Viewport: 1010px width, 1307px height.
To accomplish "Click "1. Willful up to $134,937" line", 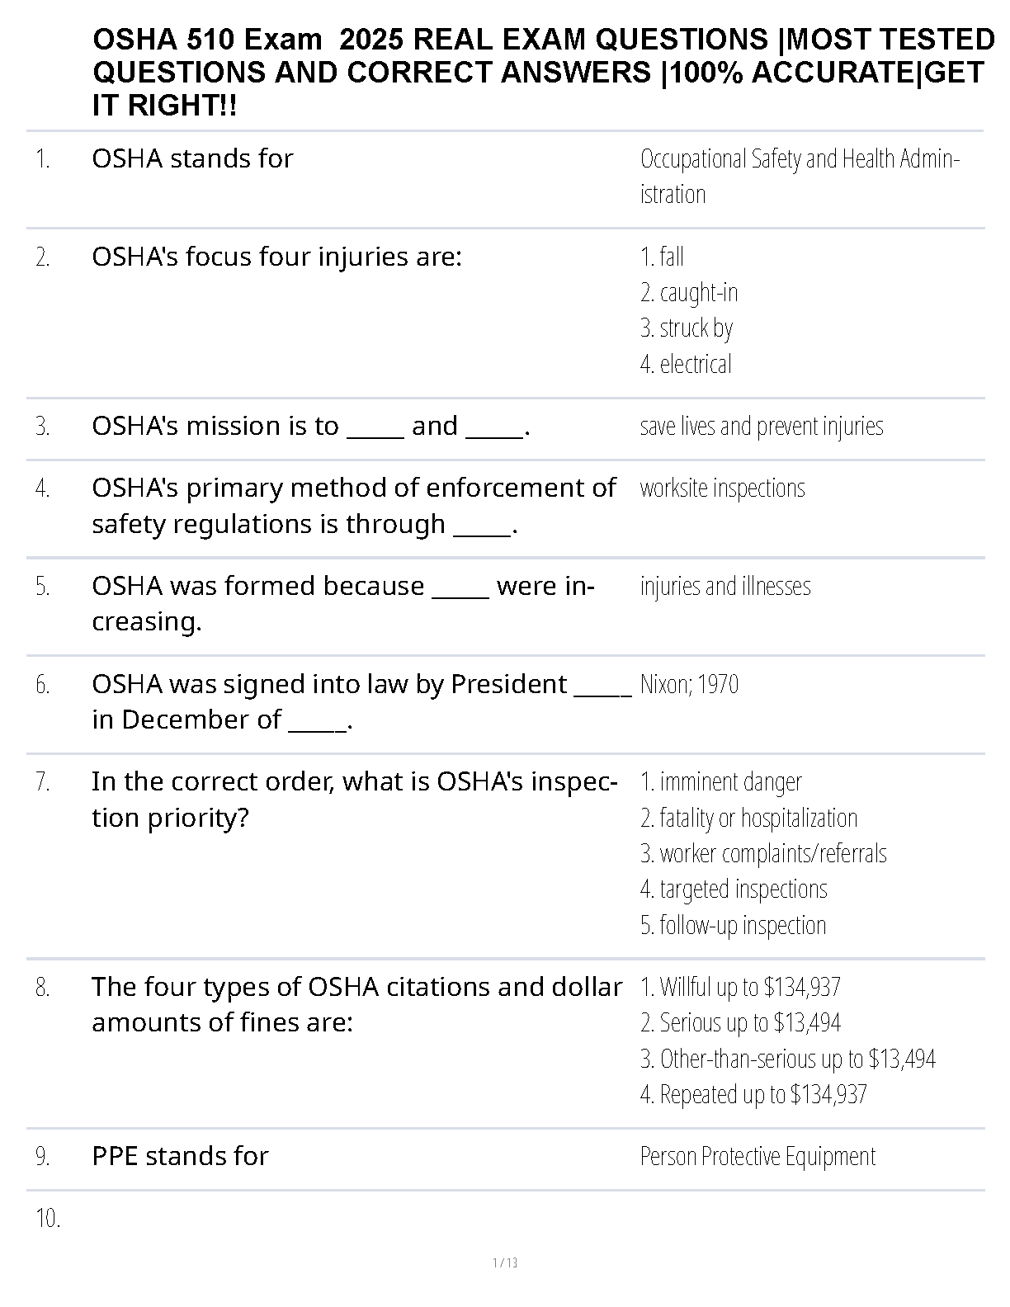I will pyautogui.click(x=740, y=987).
